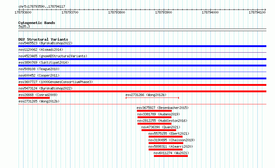
Task: Click the red bar under nsv3190895
Action: click(x=166, y=143)
